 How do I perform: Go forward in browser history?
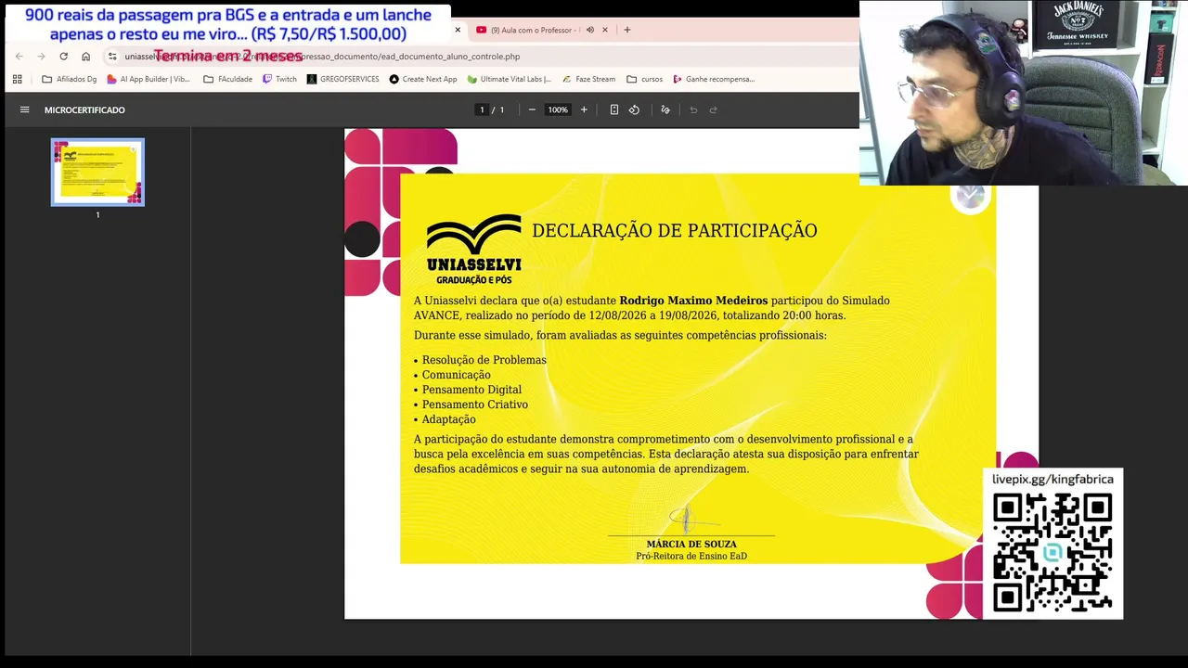click(x=41, y=57)
